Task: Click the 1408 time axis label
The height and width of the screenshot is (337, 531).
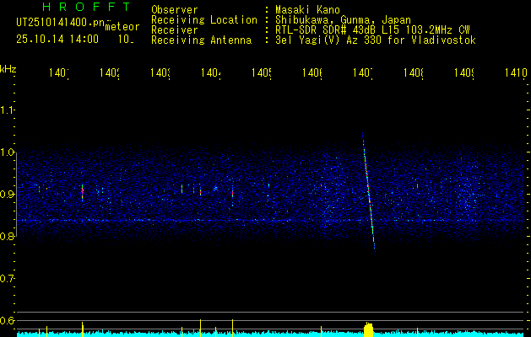Action: tap(414, 72)
